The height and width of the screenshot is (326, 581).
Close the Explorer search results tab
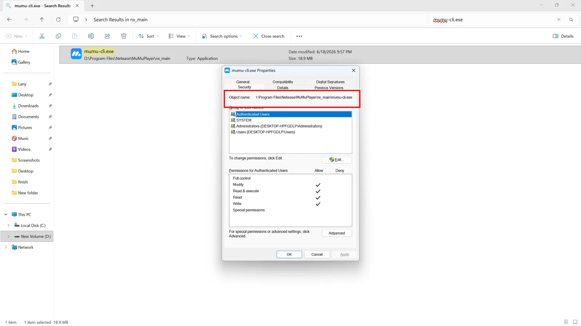tap(77, 6)
